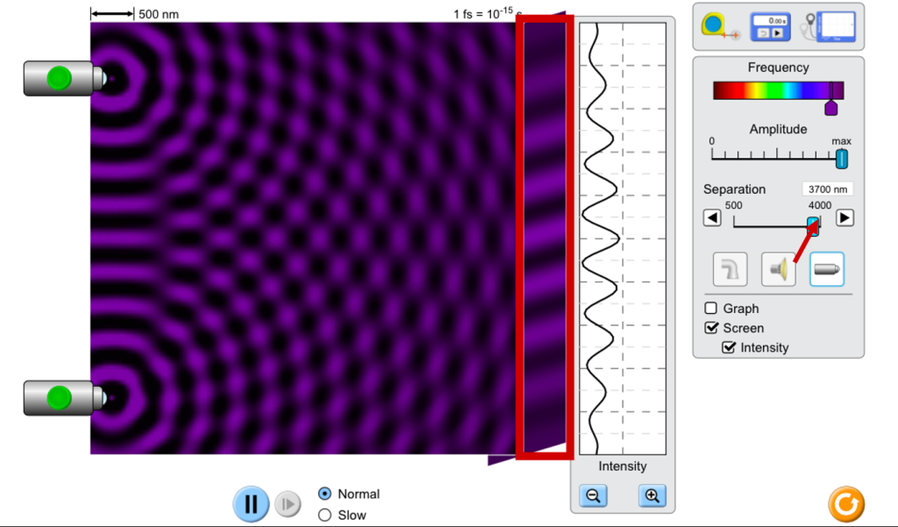Click the Amplitude label
This screenshot has height=527, width=898.
pyautogui.click(x=779, y=130)
